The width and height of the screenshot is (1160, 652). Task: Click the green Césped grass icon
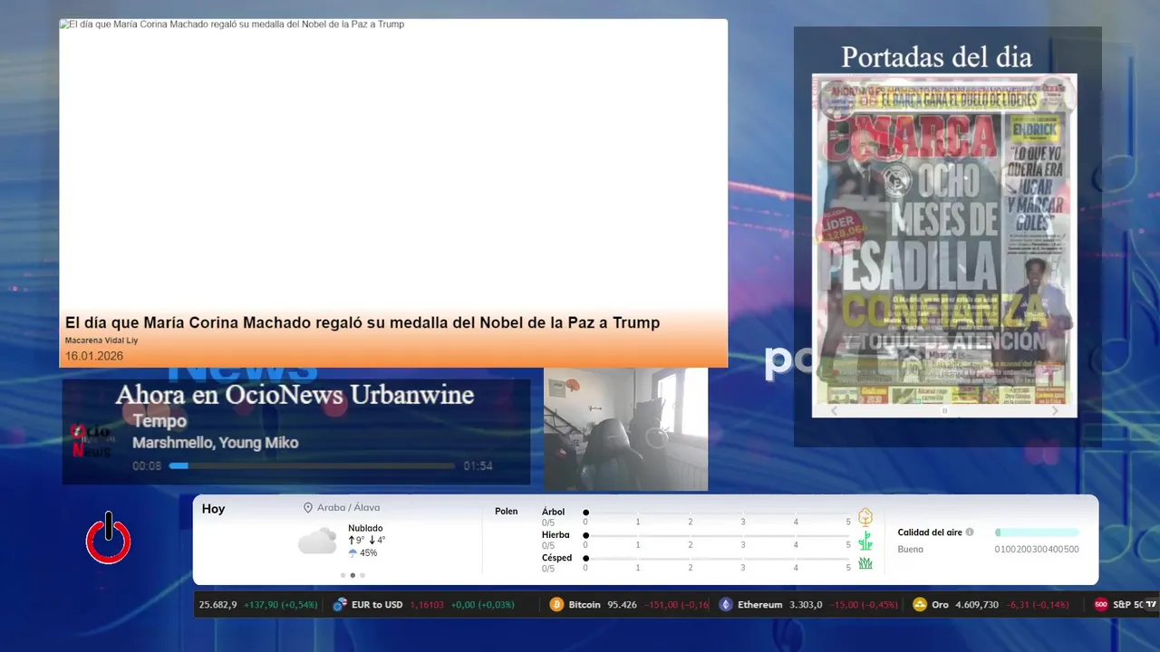[865, 563]
